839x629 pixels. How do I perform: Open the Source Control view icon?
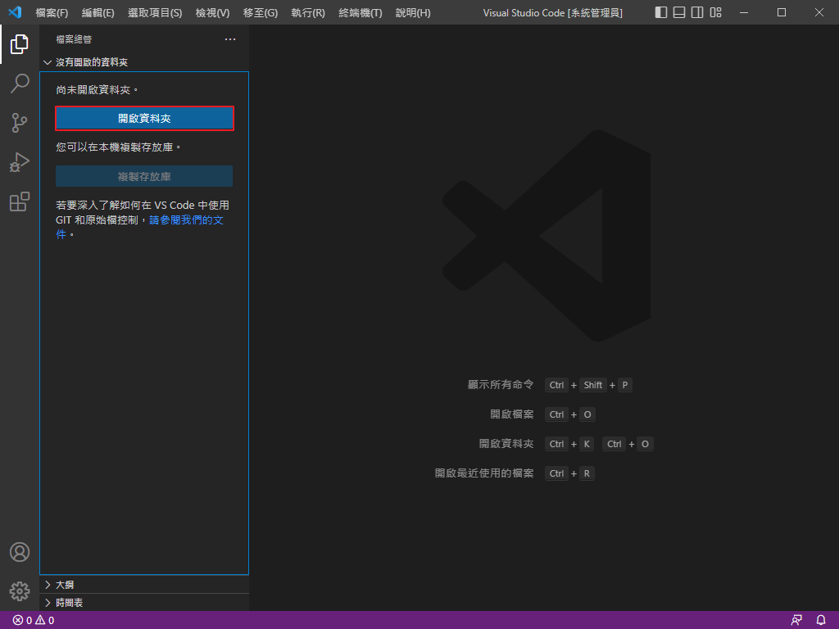tap(20, 123)
